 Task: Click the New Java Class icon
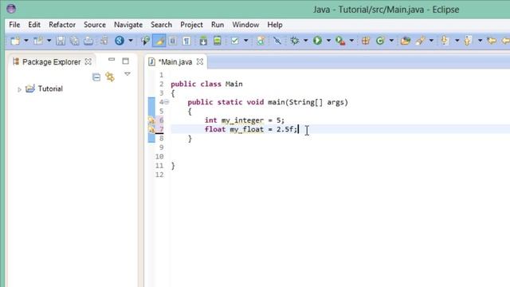tap(380, 41)
